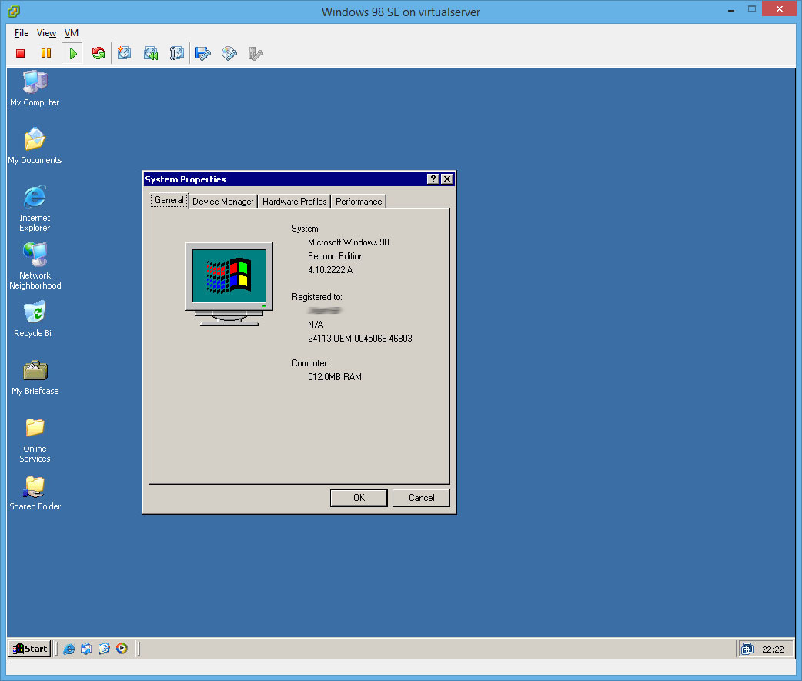Take a snapshot of the virtual machine
The height and width of the screenshot is (681, 802).
(x=124, y=53)
